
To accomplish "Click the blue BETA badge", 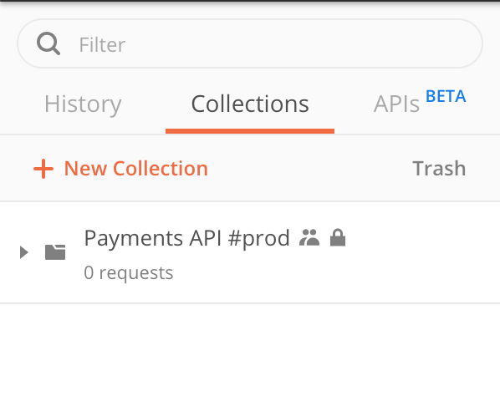I will point(446,96).
